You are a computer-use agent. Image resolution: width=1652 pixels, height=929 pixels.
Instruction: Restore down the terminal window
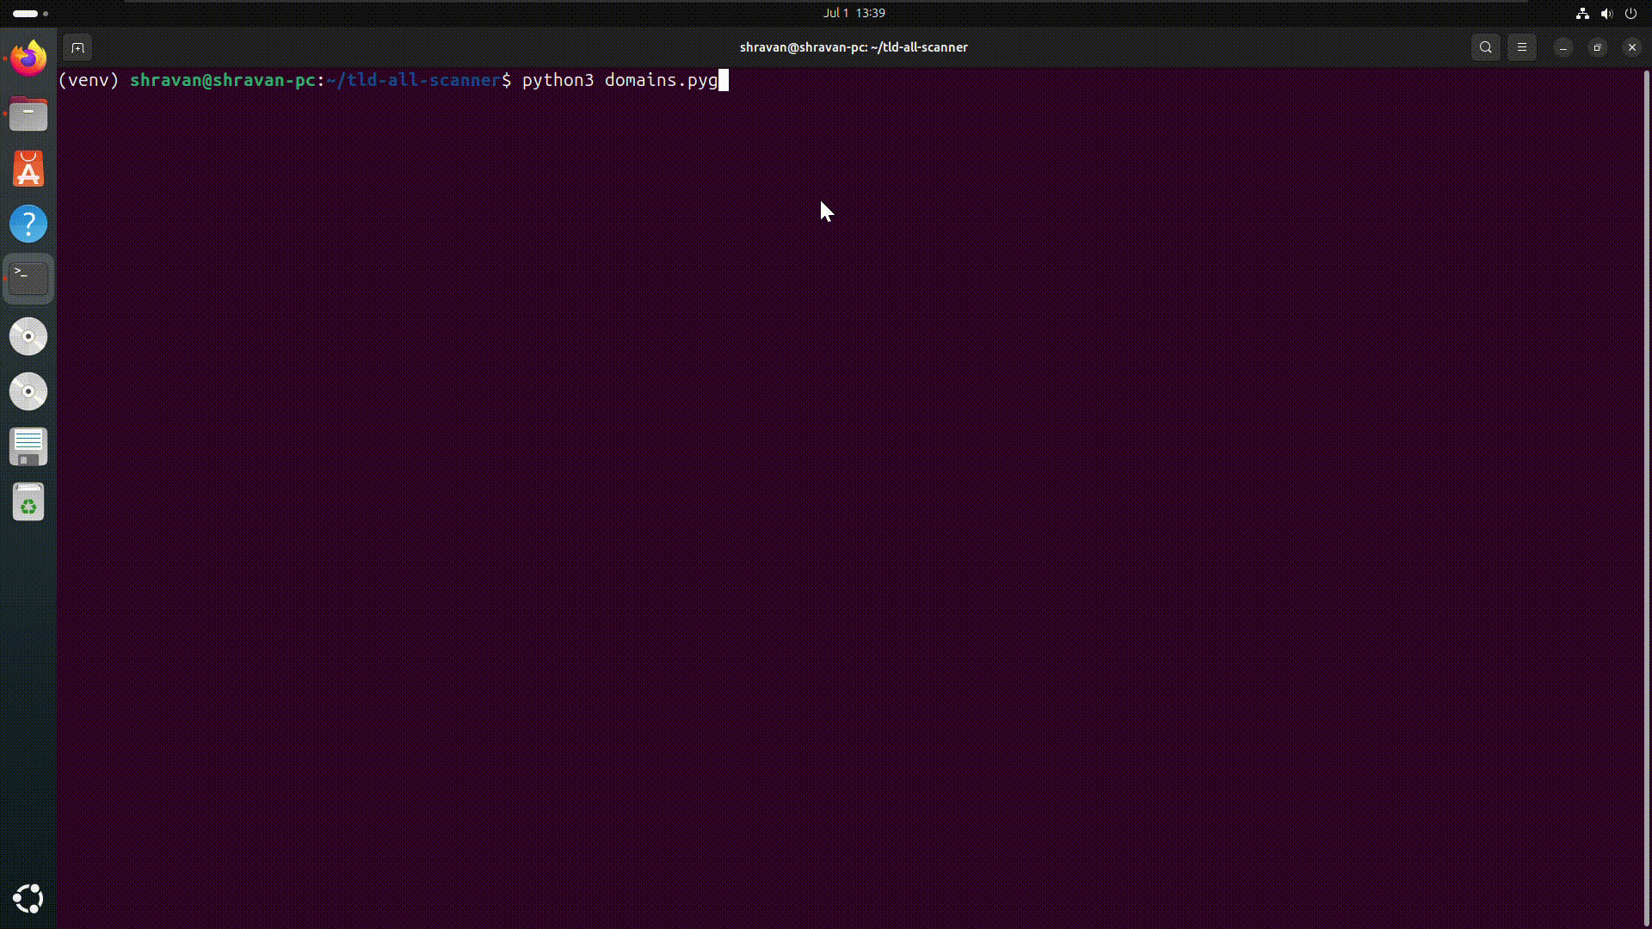(x=1598, y=48)
